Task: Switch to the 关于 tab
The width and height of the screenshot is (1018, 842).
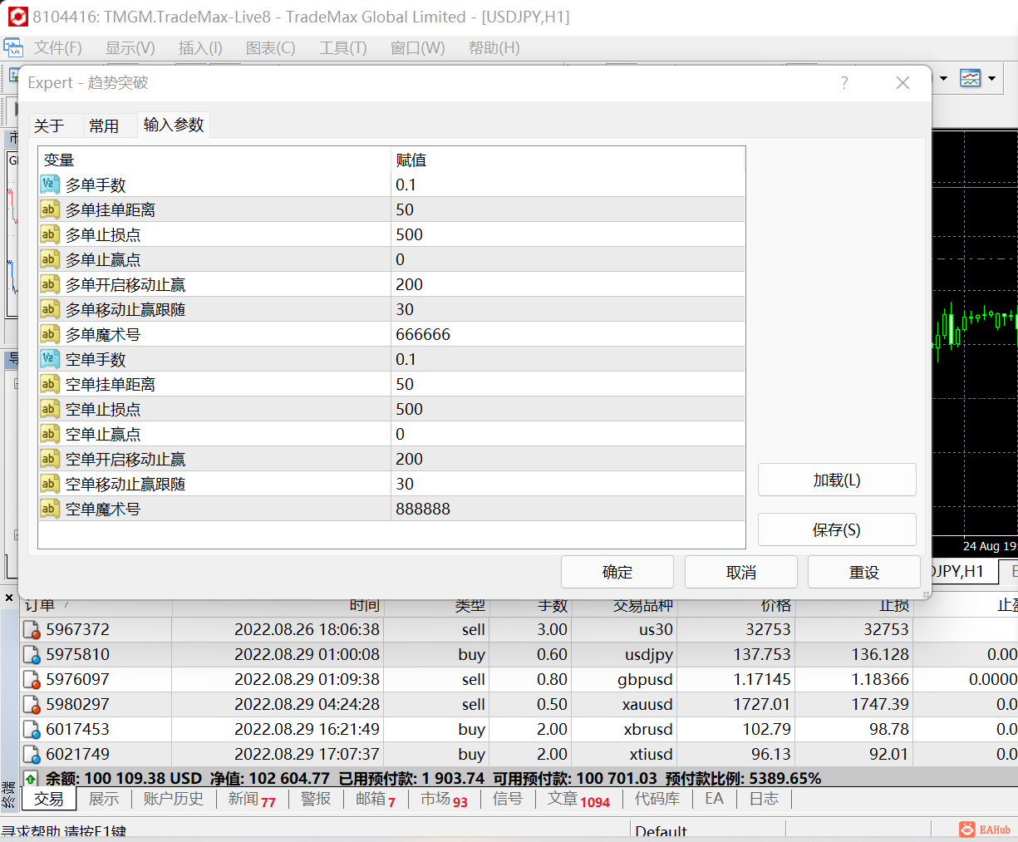Action: click(49, 126)
